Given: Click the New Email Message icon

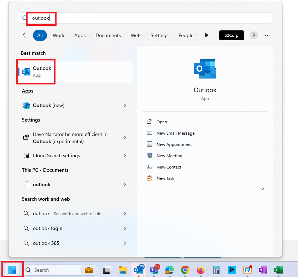Looking at the screenshot, I should 150,133.
